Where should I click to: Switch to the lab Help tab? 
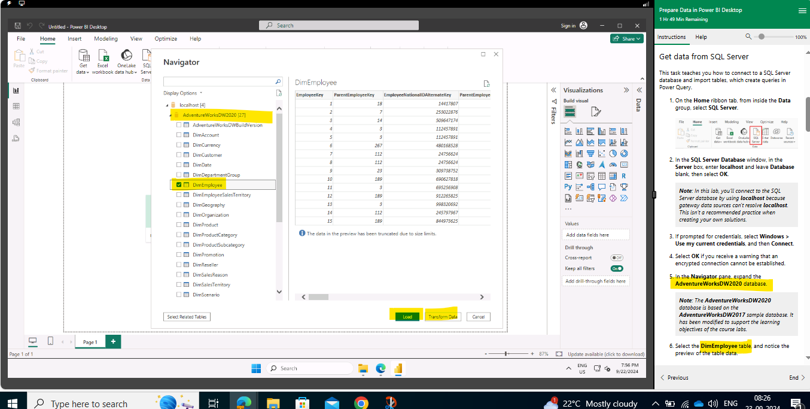pyautogui.click(x=701, y=37)
